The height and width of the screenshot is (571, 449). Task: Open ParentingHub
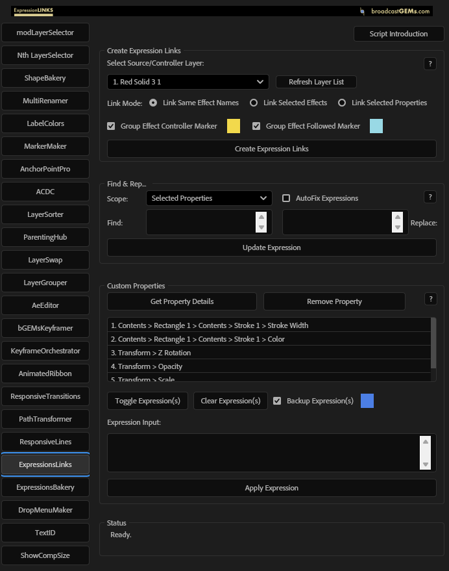coord(45,237)
